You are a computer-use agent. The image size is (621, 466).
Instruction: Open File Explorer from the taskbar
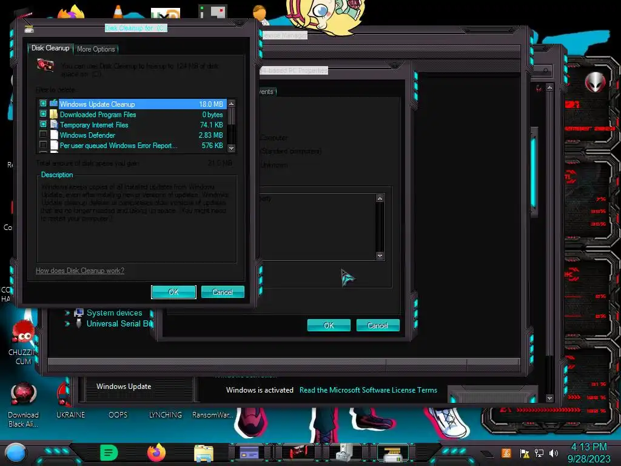[x=204, y=453]
